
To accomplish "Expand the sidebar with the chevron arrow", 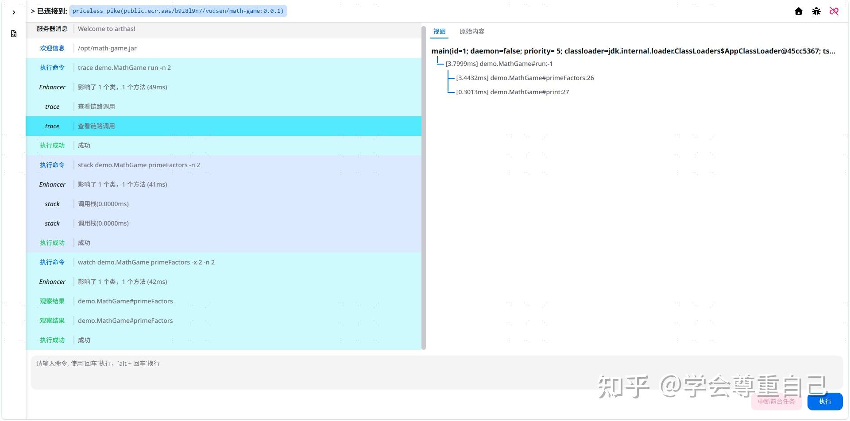I will (14, 12).
